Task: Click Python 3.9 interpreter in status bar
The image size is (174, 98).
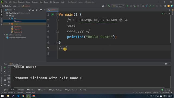Action: pyautogui.click(x=157, y=93)
